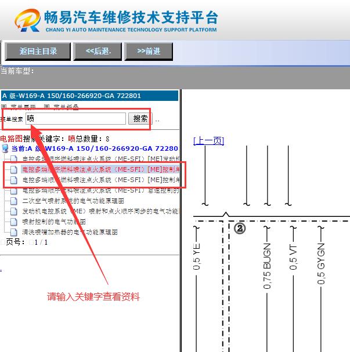Select tree root 当前:A 级 W169-A 150/160
This screenshot has height=352, width=350.
[95, 148]
